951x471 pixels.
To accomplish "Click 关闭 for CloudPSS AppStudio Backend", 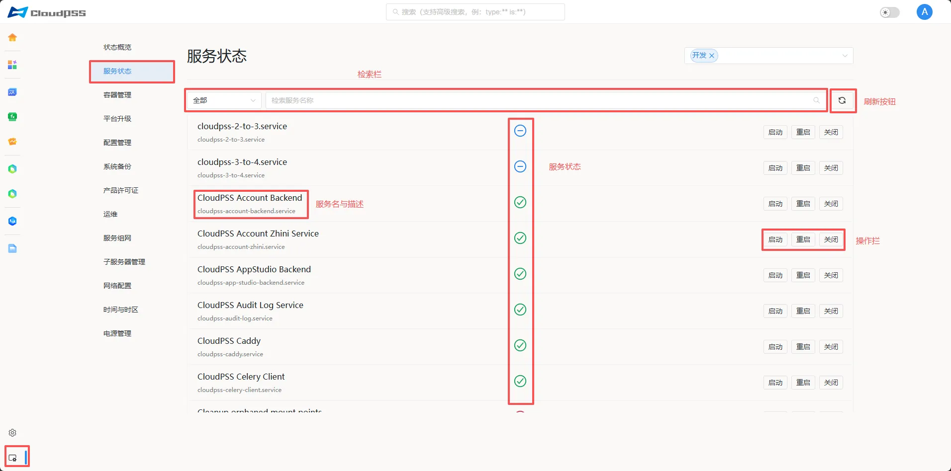I will click(x=831, y=275).
